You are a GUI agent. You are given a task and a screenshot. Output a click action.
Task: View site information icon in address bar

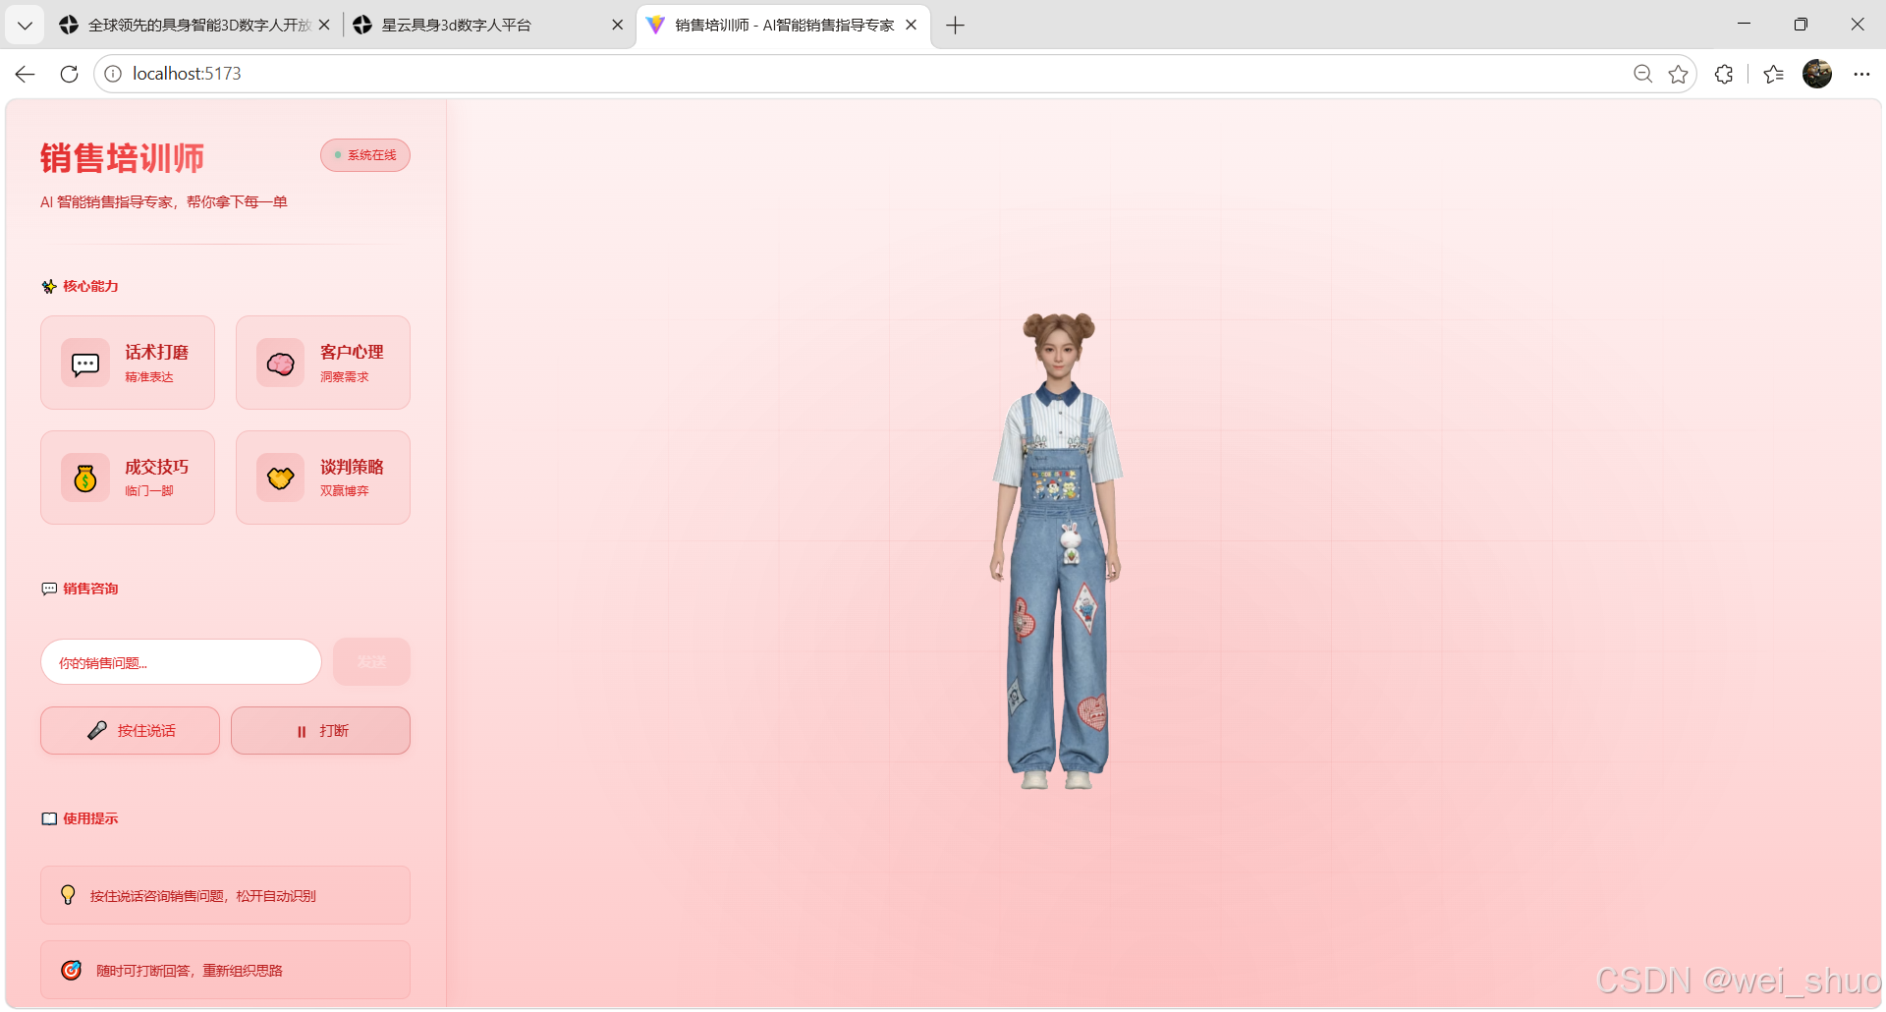point(113,74)
